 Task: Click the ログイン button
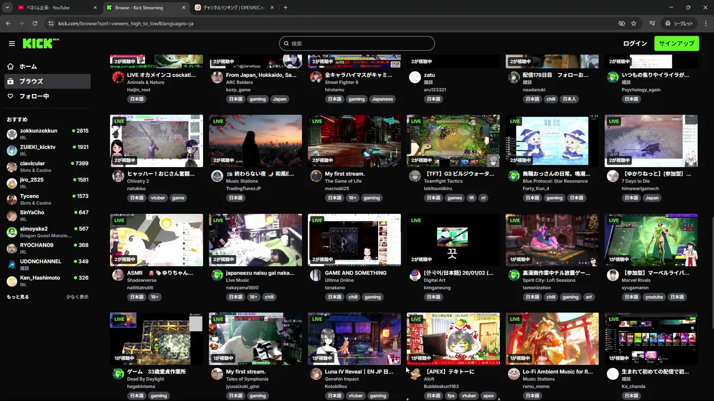[635, 43]
